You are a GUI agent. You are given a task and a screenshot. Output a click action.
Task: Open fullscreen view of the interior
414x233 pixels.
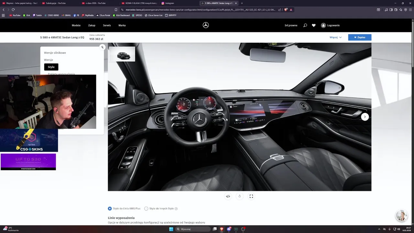251,196
